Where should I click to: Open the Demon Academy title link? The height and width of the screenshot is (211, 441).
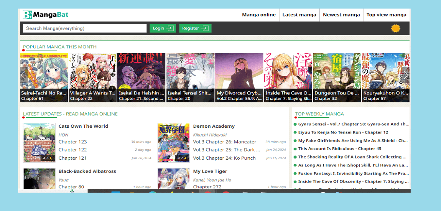click(214, 126)
